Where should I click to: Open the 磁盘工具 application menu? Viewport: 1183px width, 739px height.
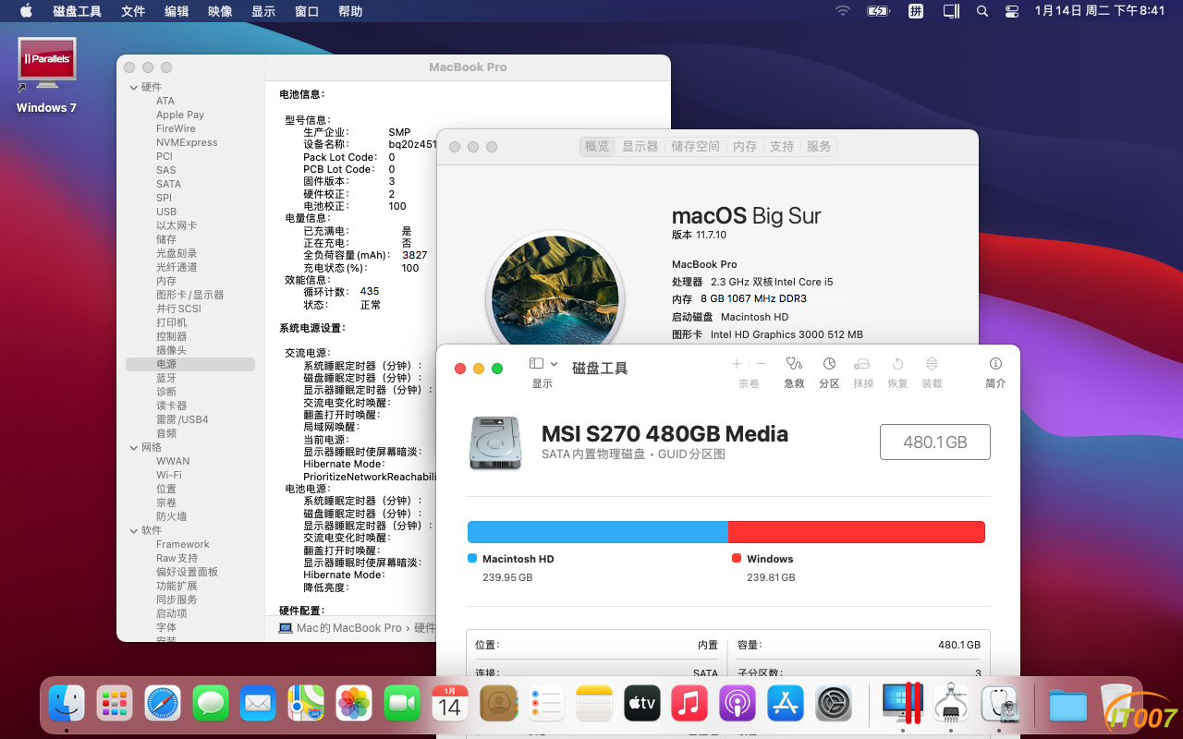[78, 11]
